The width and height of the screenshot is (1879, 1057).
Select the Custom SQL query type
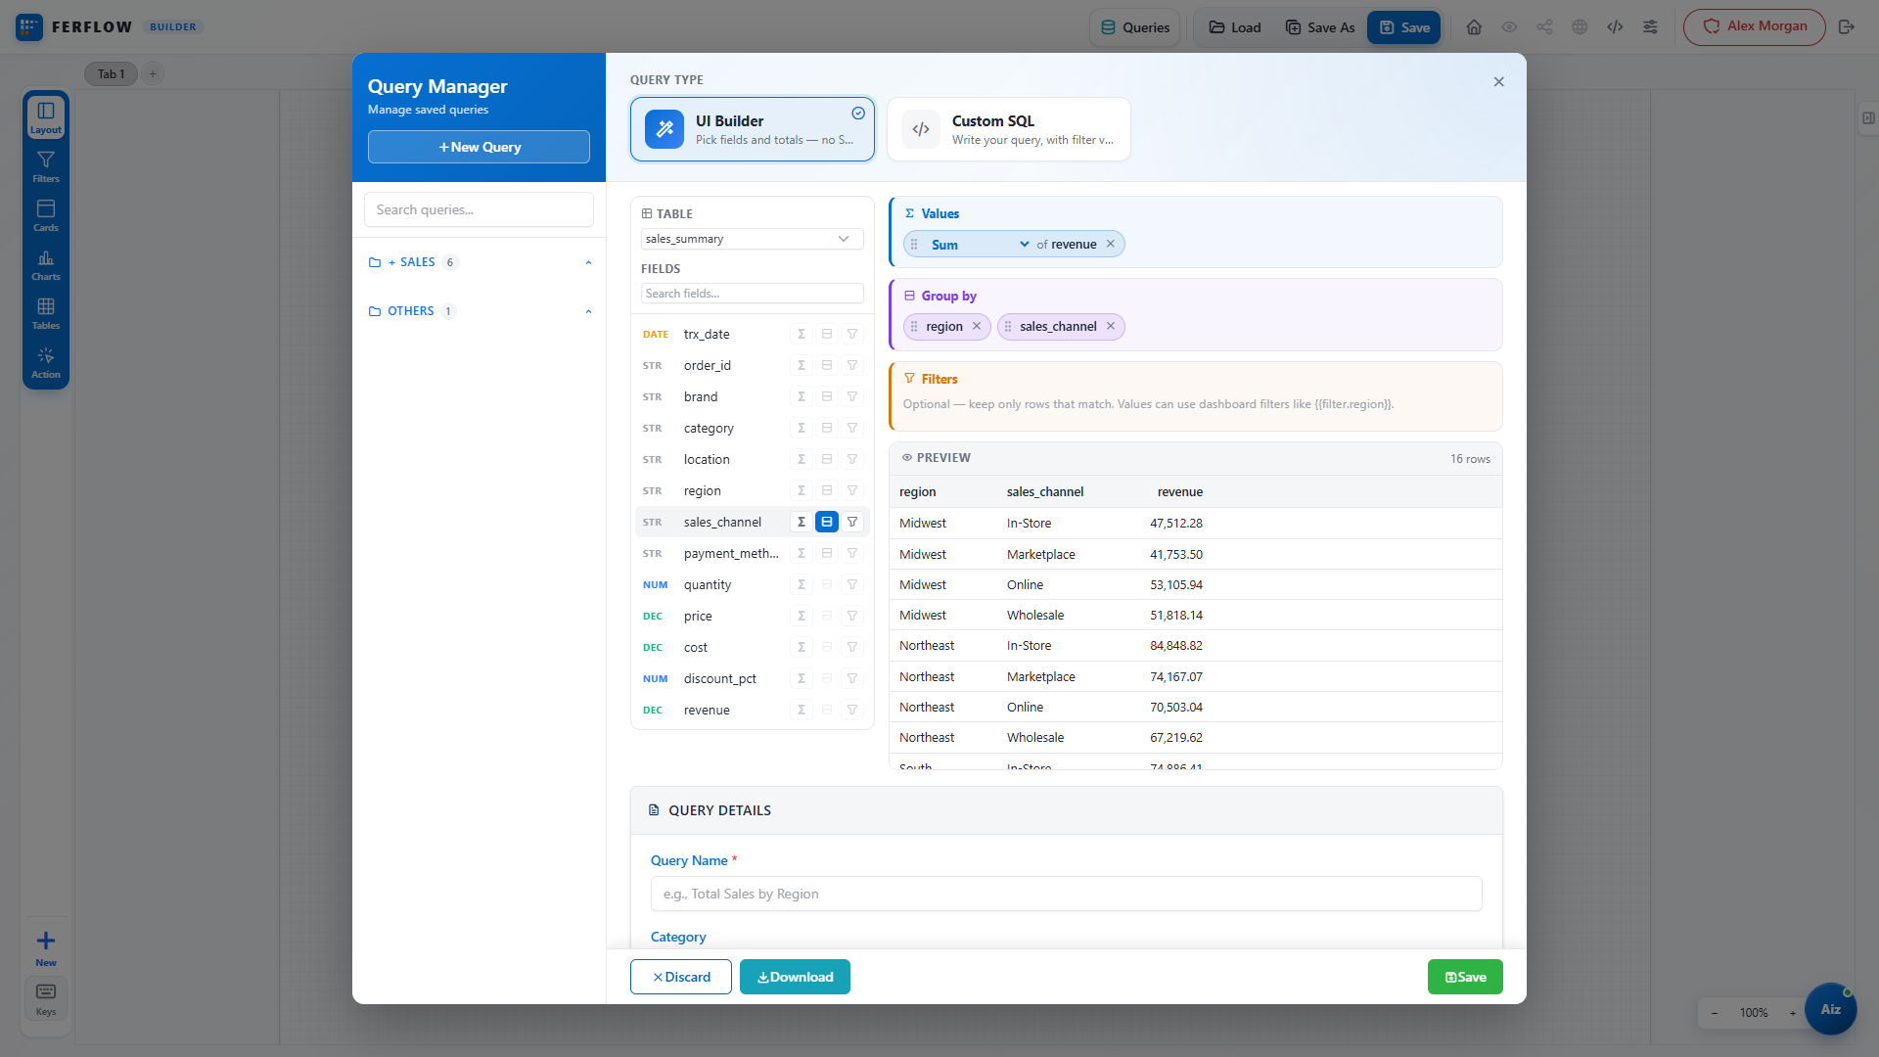[x=1009, y=129]
